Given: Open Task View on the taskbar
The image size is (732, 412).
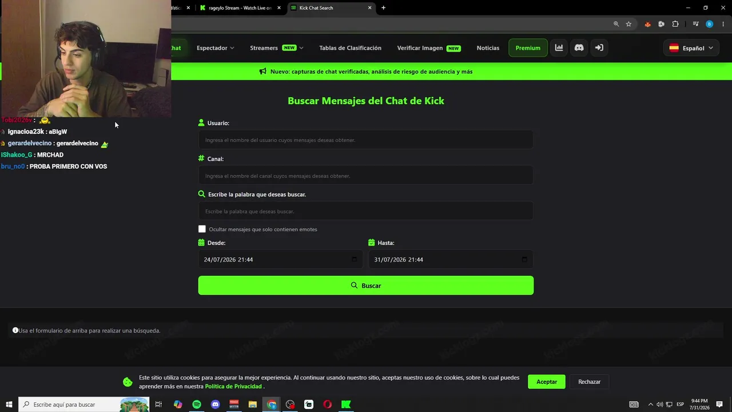Looking at the screenshot, I should tap(158, 405).
